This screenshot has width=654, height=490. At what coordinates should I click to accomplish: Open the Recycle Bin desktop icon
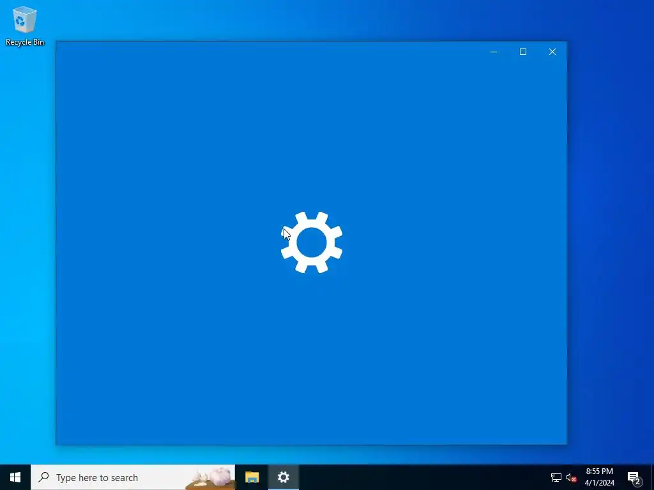click(25, 26)
